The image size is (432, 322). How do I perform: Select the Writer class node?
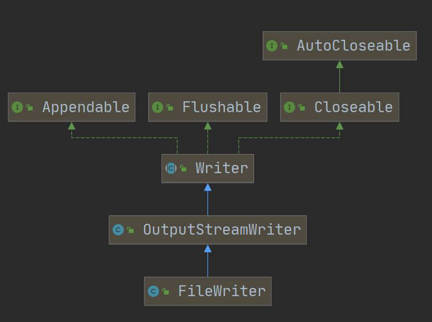pos(208,168)
